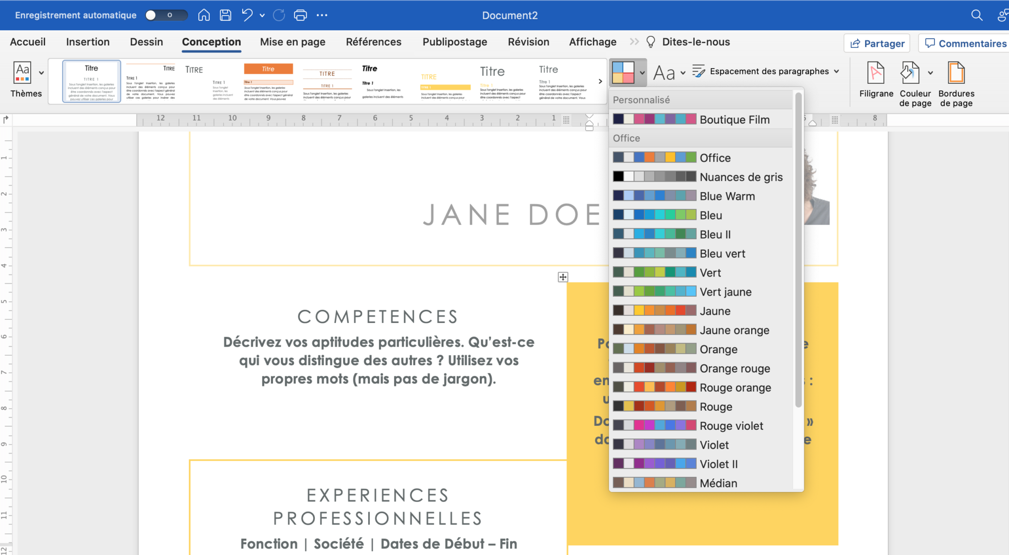Toggle the Enregistrement automatique switch

166,15
